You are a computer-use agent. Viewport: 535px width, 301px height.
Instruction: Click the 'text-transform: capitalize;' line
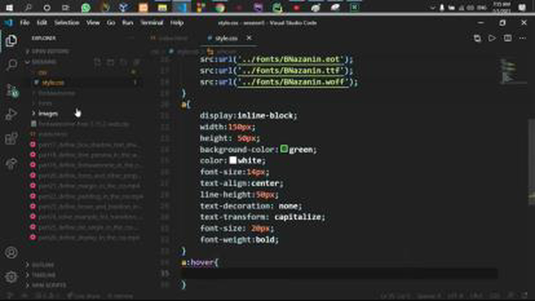click(262, 217)
